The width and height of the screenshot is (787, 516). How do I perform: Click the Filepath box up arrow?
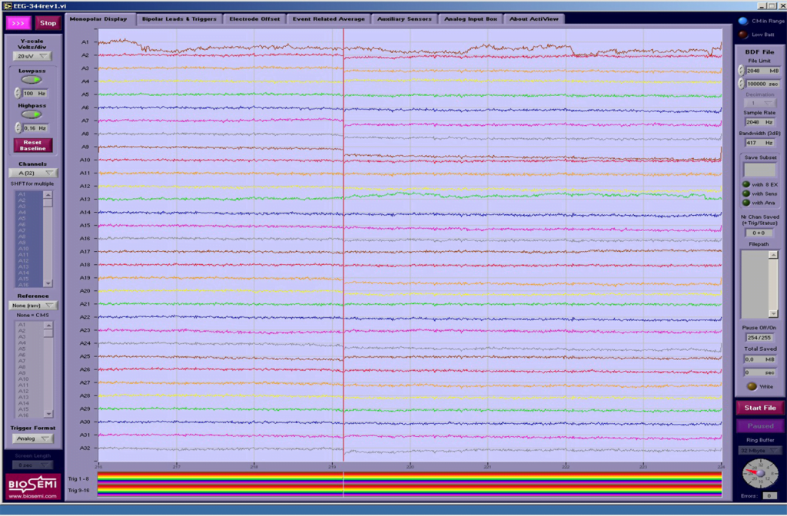(773, 255)
